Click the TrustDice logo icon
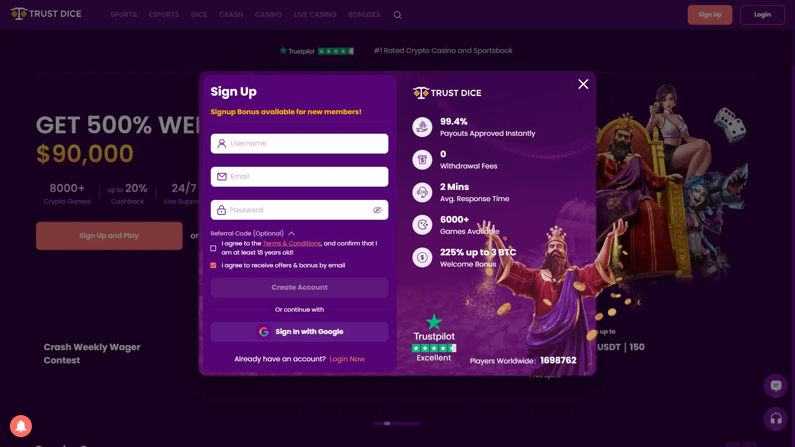Screen dimensions: 795x447 18,14
